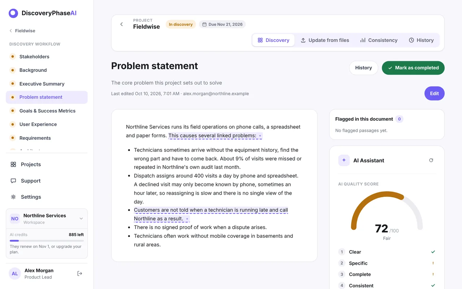The width and height of the screenshot is (462, 289).
Task: Expand the Northline Services workspace switcher chevron
Action: point(81,219)
